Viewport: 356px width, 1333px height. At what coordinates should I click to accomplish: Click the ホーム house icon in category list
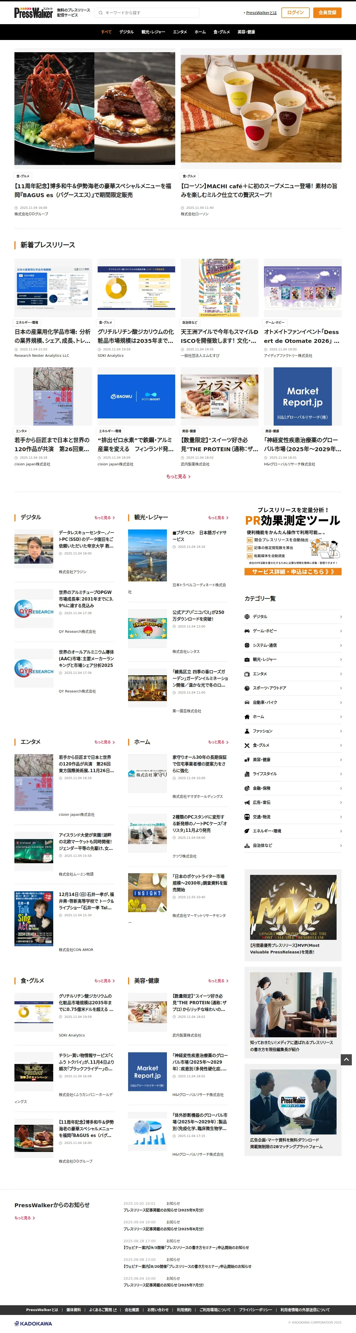tap(247, 717)
